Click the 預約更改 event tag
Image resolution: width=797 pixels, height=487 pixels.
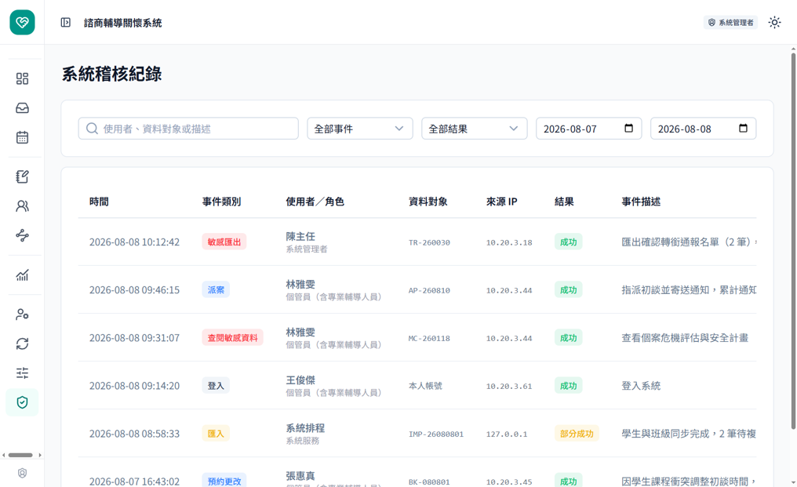224,481
